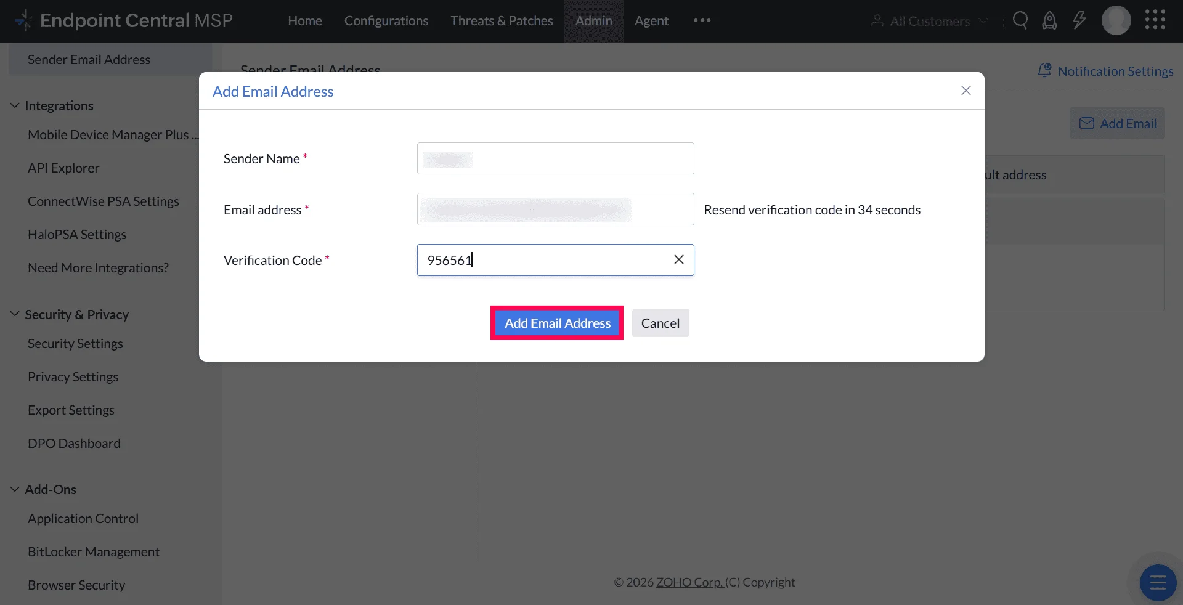This screenshot has width=1183, height=605.
Task: Open HaloPSA Settings
Action: coord(77,234)
